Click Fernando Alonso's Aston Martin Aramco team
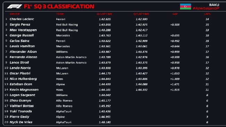226x127 pixels. [x=71, y=57]
